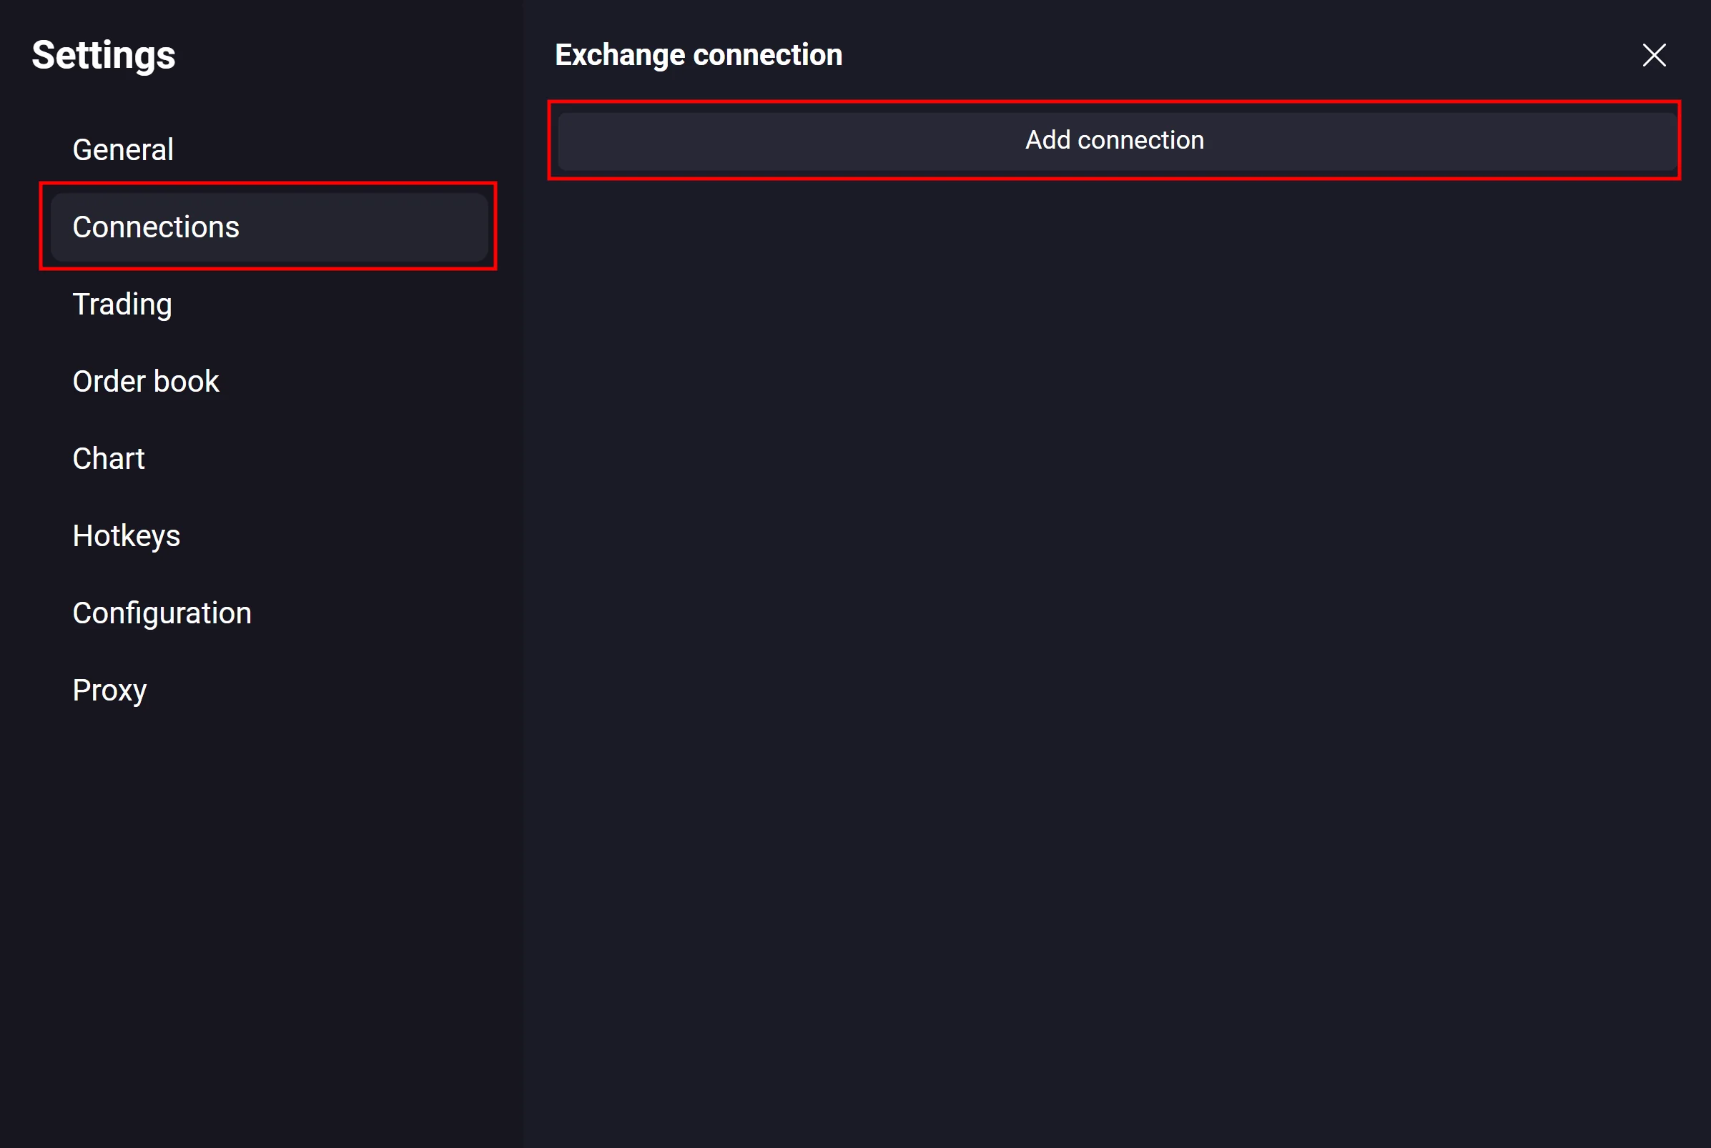Open Order book settings
The width and height of the screenshot is (1711, 1148).
point(146,382)
